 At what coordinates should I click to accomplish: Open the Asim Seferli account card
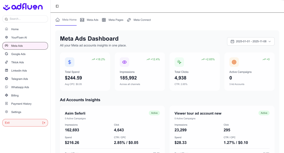click(x=75, y=113)
